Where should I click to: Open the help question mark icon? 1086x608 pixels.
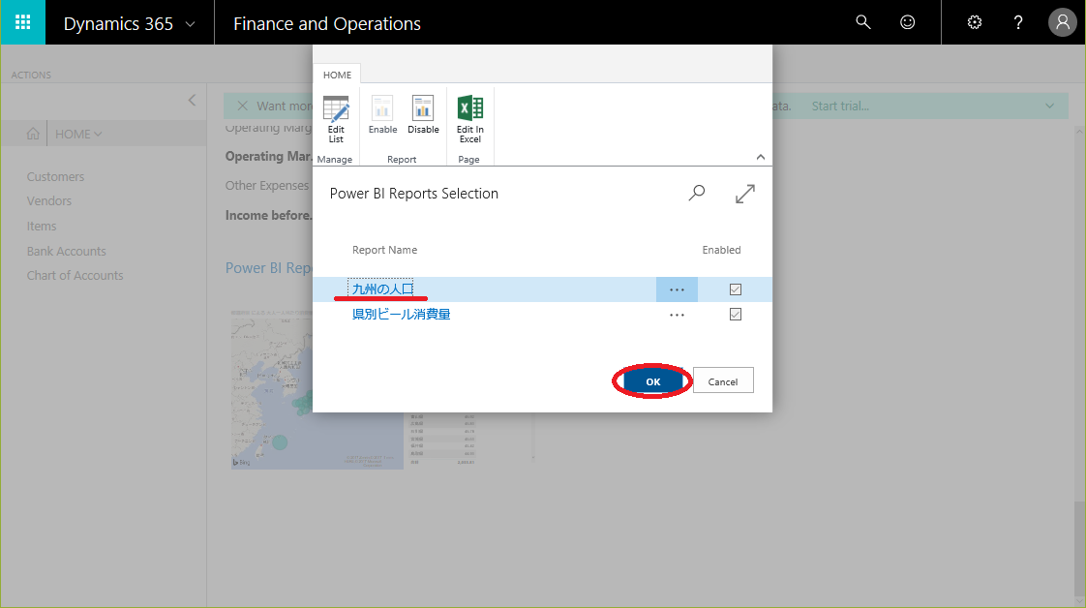tap(1018, 22)
